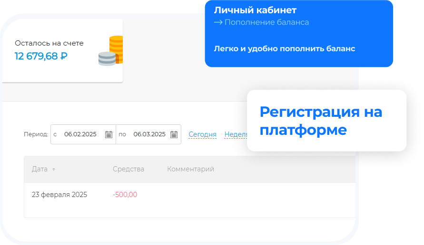Image resolution: width=424 pixels, height=245 pixels.
Task: Click the balance value 12 679,68 ₽
Action: tap(41, 56)
